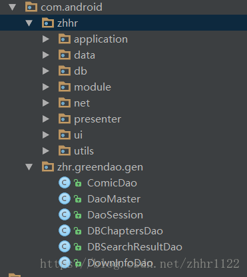Select the zhr.greendao.gen package label
The image size is (247, 277).
[100, 167]
